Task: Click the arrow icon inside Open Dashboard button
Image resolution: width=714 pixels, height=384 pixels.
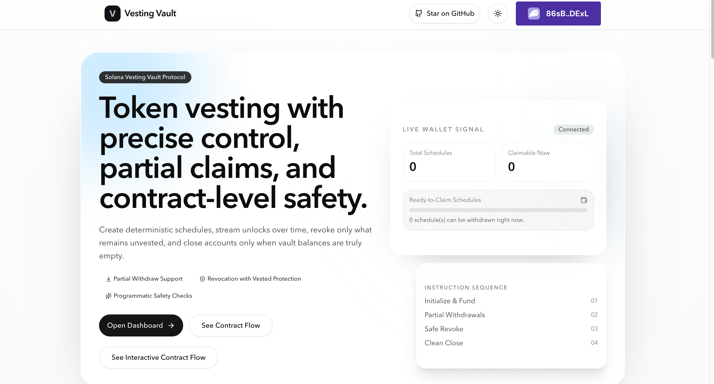Action: click(x=171, y=325)
